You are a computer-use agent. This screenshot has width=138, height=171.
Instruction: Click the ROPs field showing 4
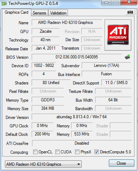[44, 74]
